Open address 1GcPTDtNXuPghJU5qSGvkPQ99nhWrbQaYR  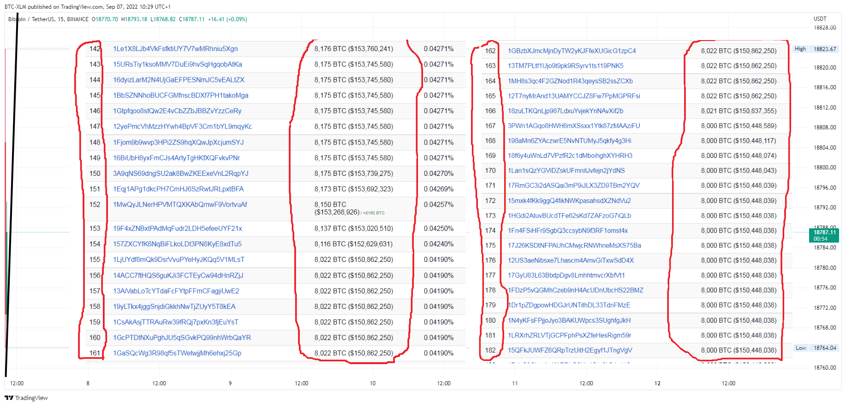point(182,337)
